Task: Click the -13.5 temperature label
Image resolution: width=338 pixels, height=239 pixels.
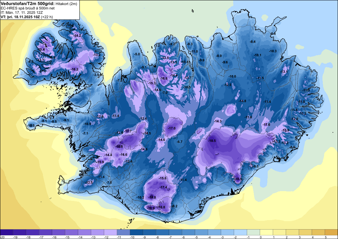Action: click(165, 58)
